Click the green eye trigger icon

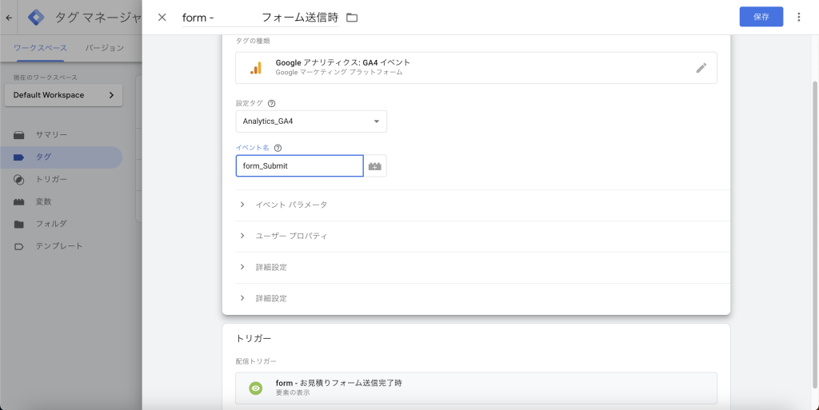255,388
